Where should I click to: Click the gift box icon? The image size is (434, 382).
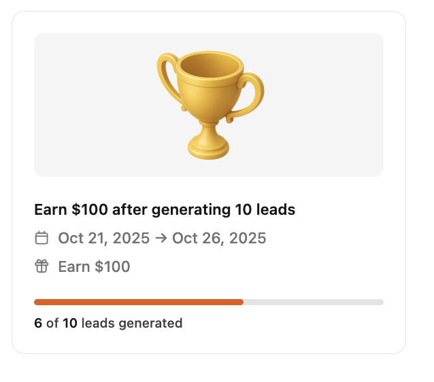[41, 266]
